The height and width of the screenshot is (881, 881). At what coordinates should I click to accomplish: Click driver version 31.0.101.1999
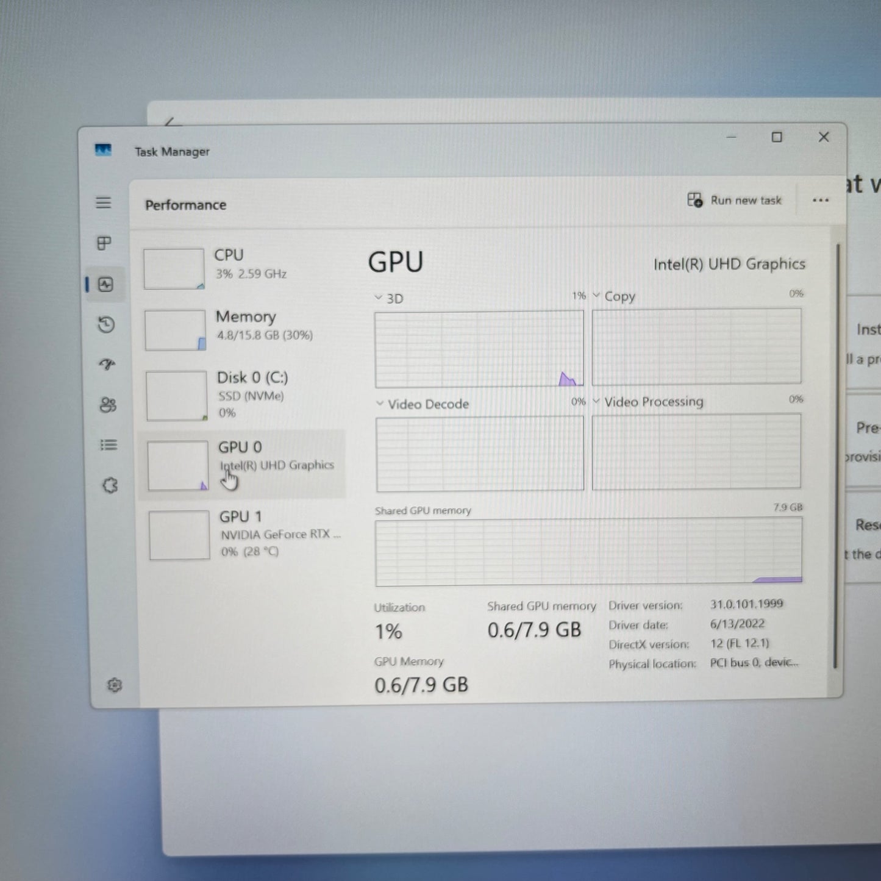pyautogui.click(x=746, y=604)
